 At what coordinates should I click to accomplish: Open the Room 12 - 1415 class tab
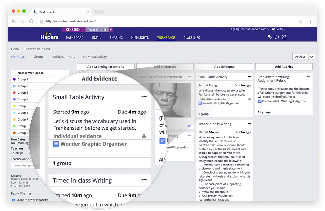[x=97, y=30]
